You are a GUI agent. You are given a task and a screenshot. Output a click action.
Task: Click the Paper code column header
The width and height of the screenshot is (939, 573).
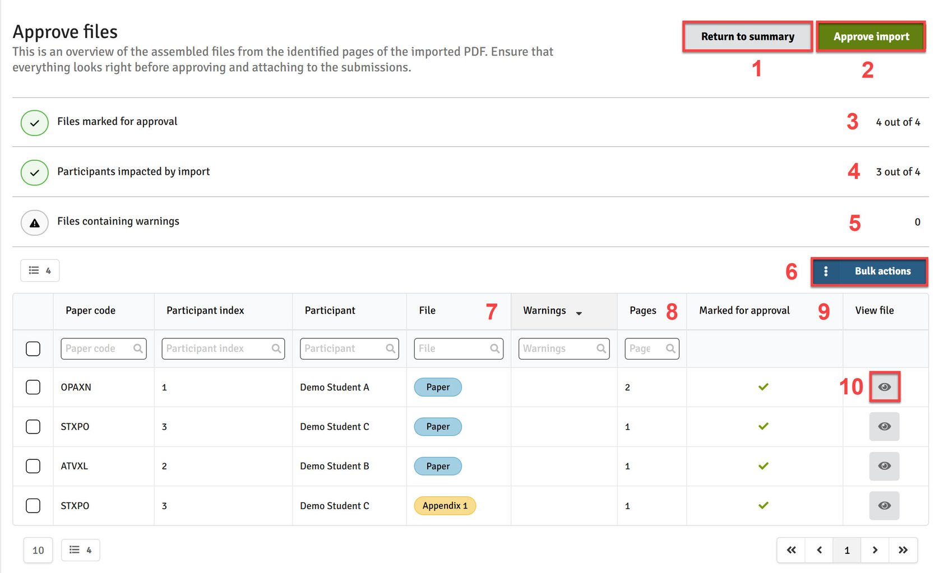tap(90, 310)
